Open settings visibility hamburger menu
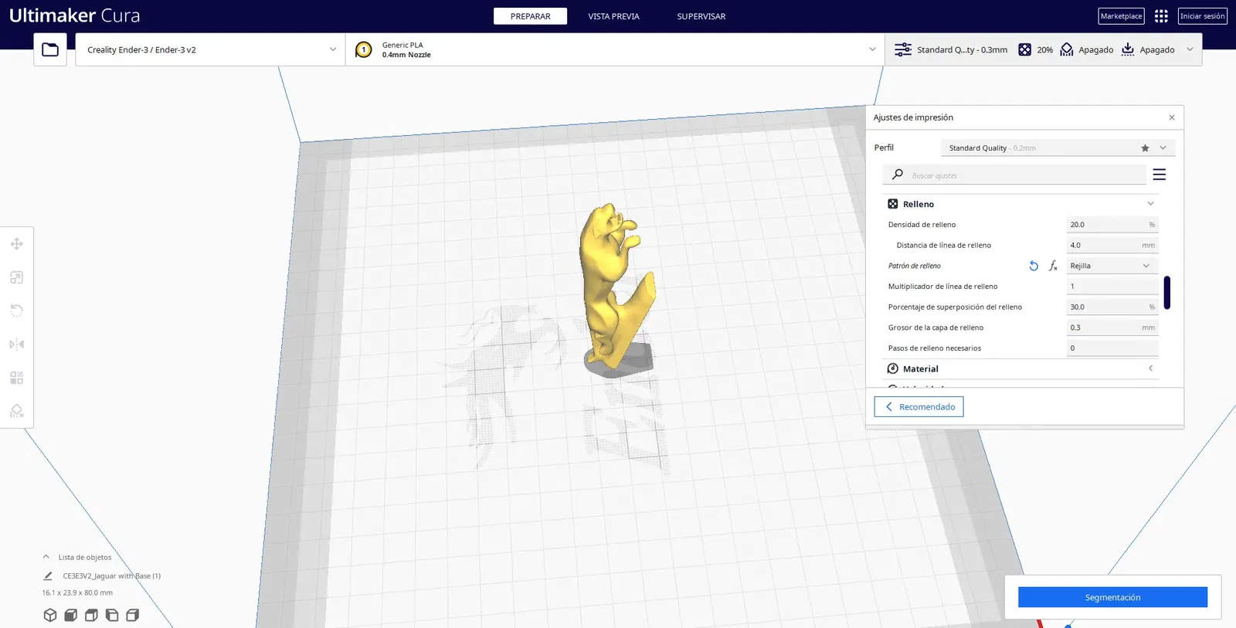 [1160, 175]
